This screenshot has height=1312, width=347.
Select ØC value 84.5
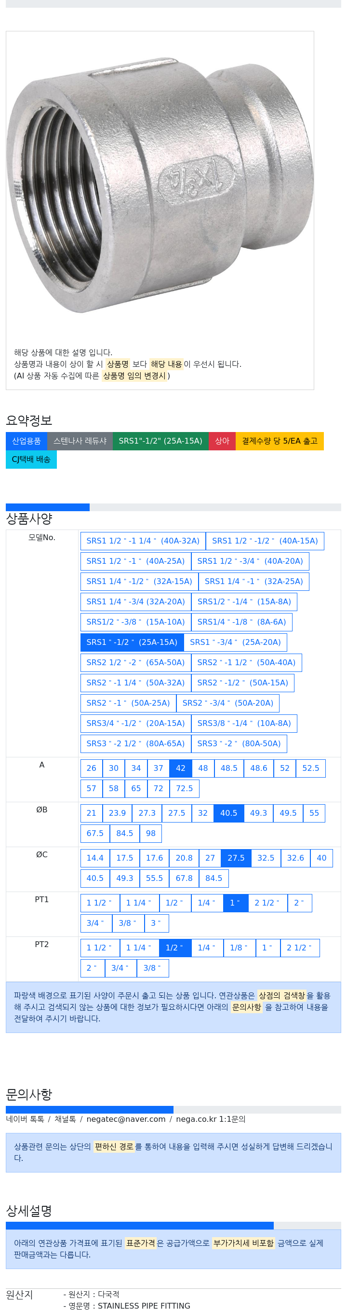pyautogui.click(x=214, y=878)
